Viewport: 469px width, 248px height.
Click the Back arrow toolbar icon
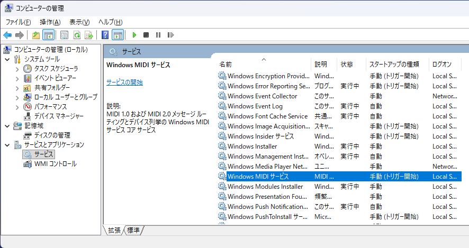coord(7,35)
